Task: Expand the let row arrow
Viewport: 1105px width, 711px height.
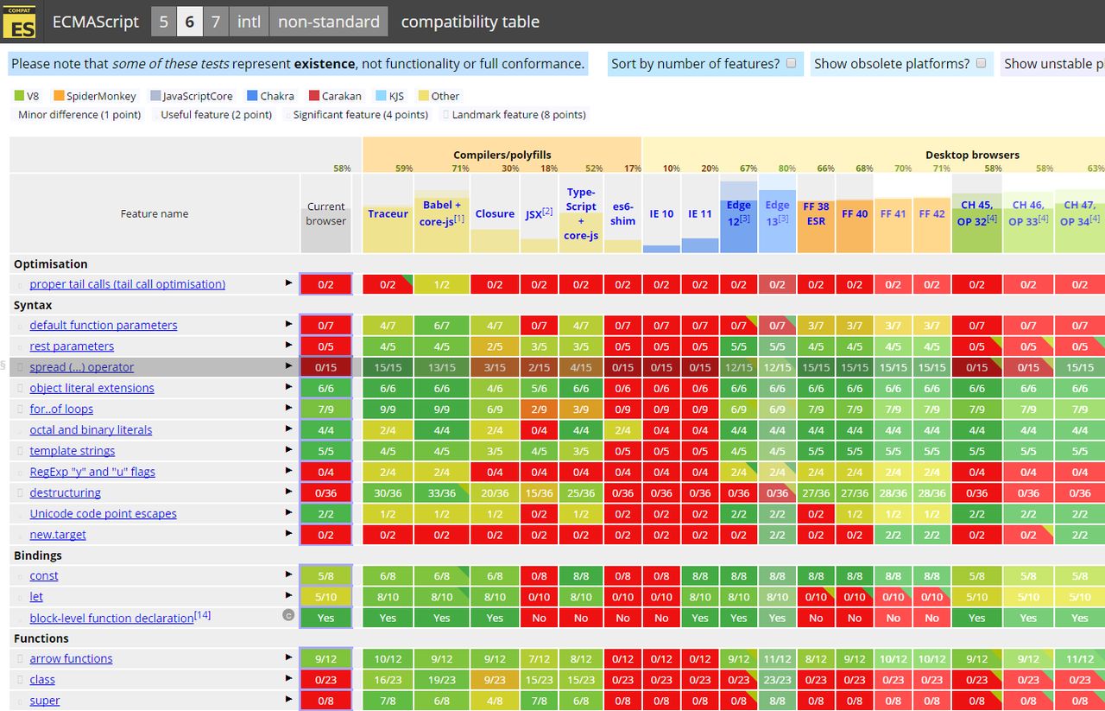Action: pyautogui.click(x=289, y=595)
